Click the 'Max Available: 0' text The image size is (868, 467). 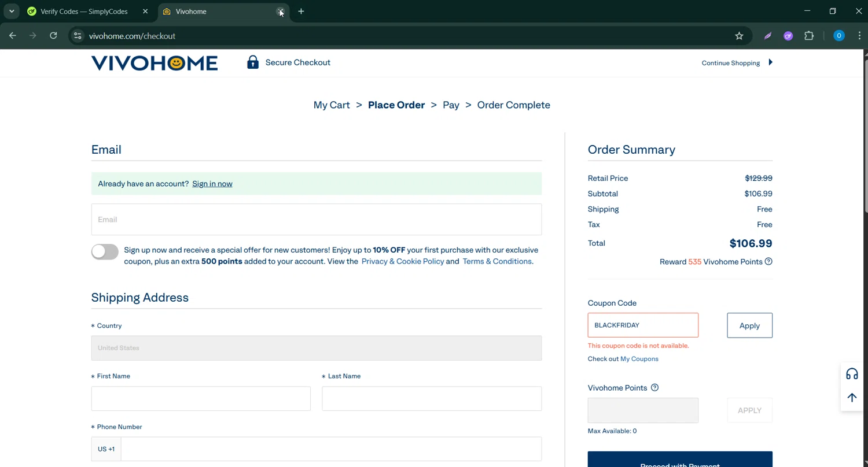point(612,431)
